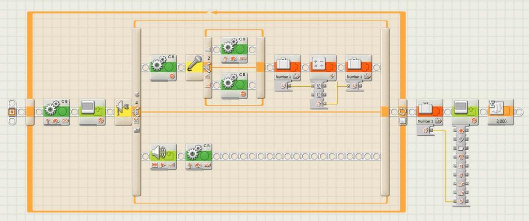
Task: Click the Math block with arithmetic symbols
Action: point(323,68)
